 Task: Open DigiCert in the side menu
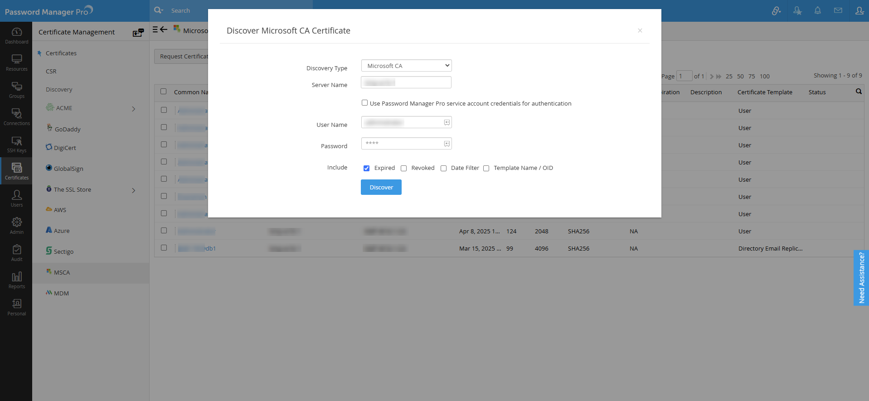pos(65,148)
